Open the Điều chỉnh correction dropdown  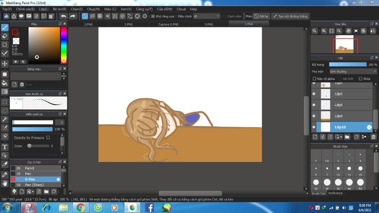(x=207, y=16)
